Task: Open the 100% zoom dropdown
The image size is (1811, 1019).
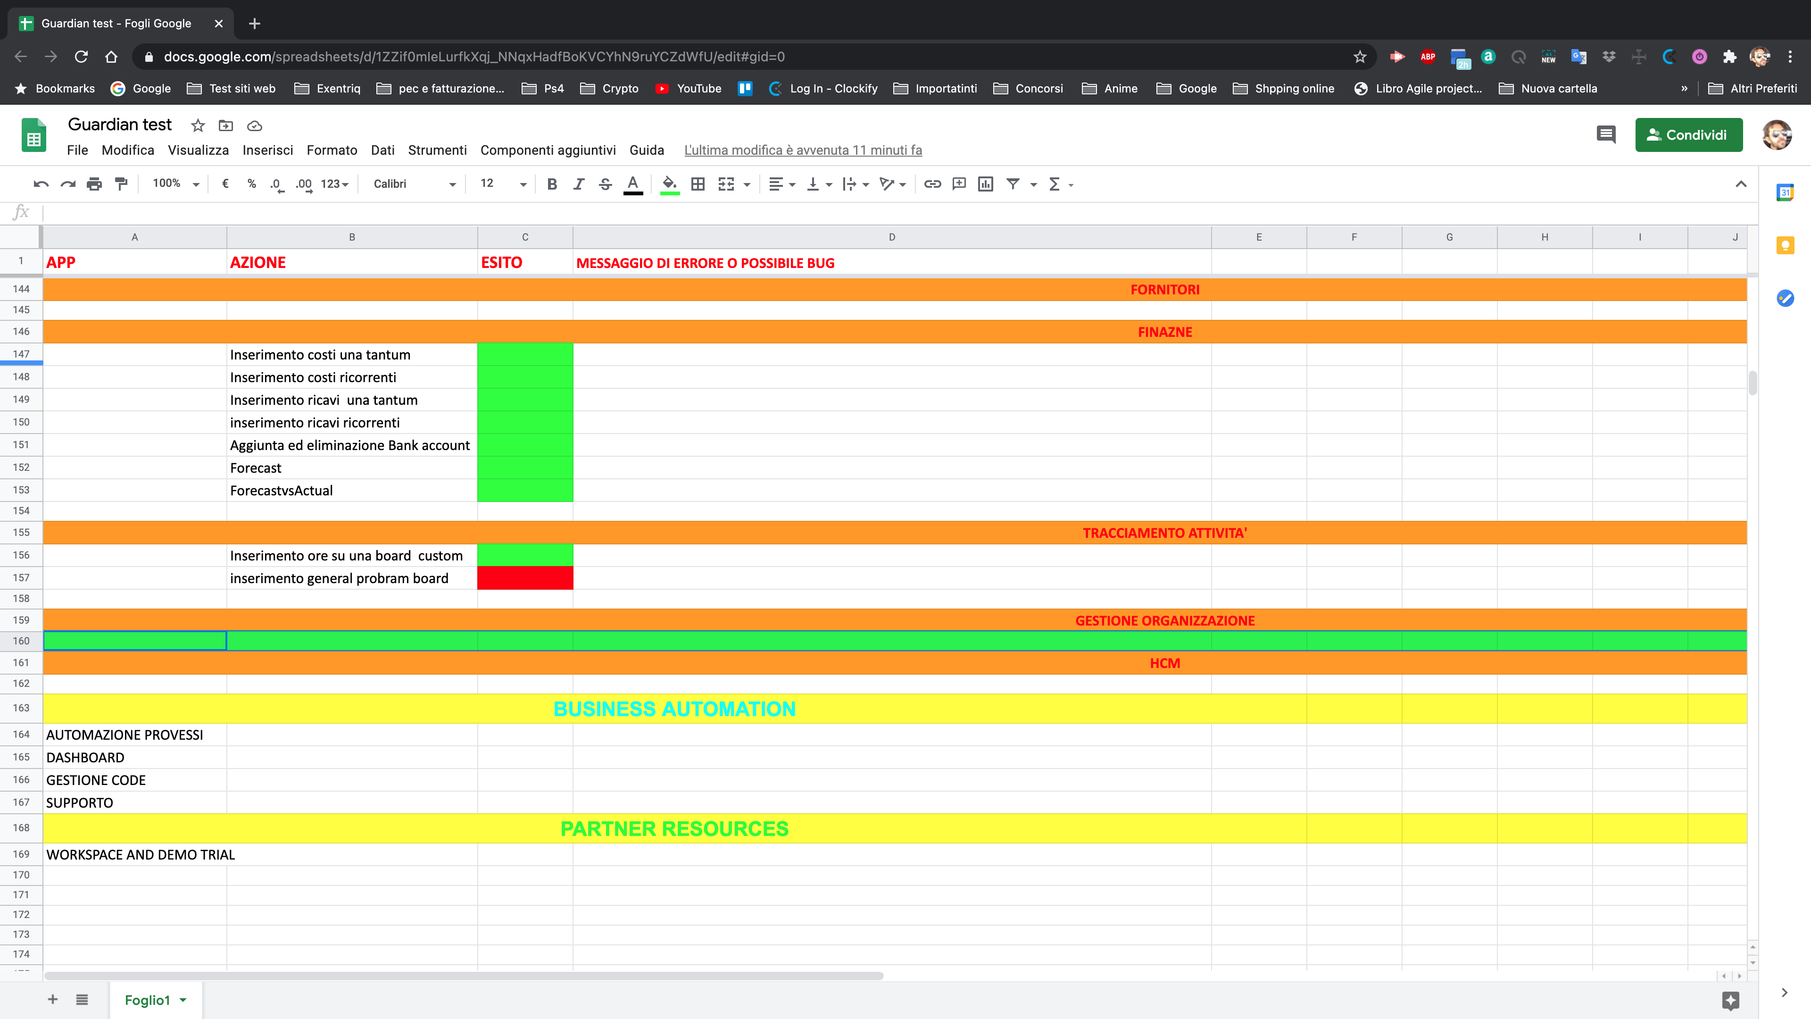Action: pyautogui.click(x=176, y=184)
